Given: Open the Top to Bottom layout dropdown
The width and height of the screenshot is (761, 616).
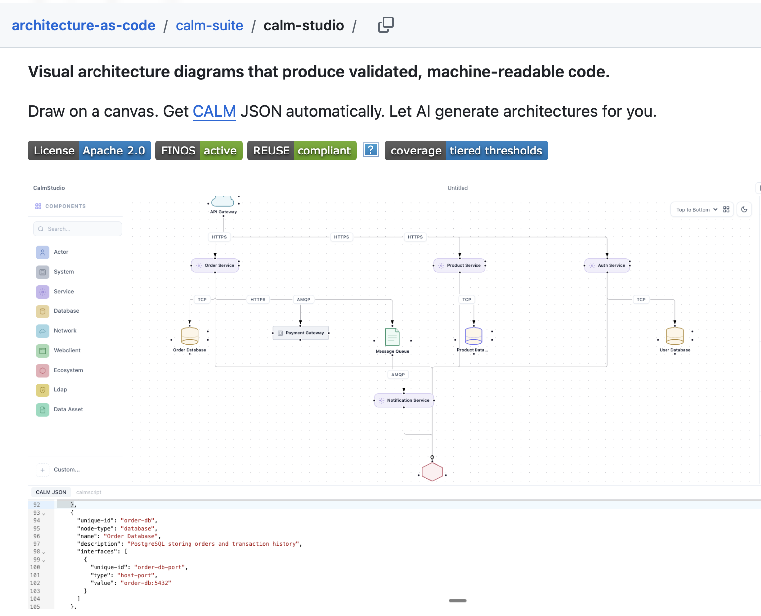Looking at the screenshot, I should 697,210.
